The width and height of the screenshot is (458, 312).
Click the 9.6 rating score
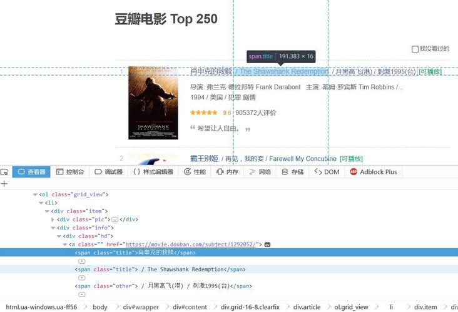coord(227,113)
